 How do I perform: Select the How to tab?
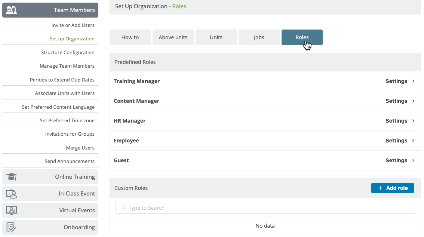130,37
